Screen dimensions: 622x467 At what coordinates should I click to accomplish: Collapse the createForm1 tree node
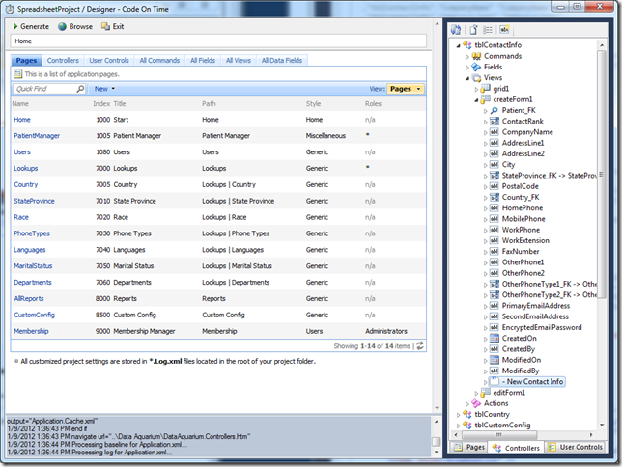click(x=476, y=100)
